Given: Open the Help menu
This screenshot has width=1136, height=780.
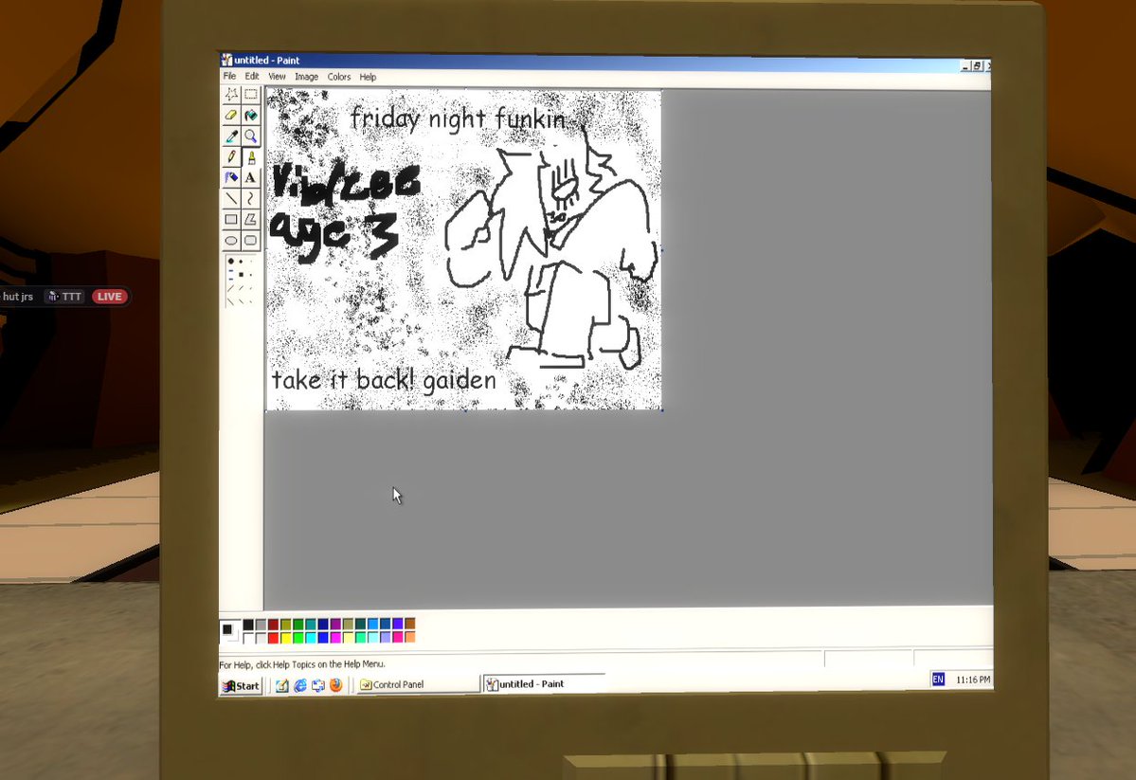Looking at the screenshot, I should (x=368, y=77).
